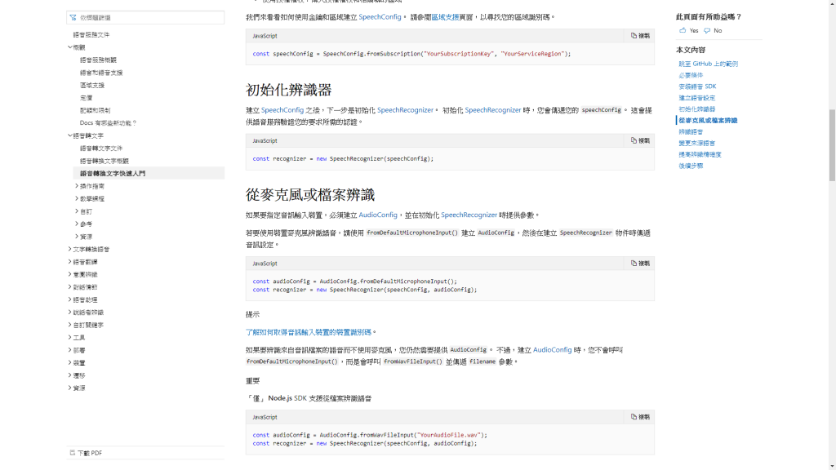
Task: Click scrollbar down arrow
Action: [x=832, y=466]
